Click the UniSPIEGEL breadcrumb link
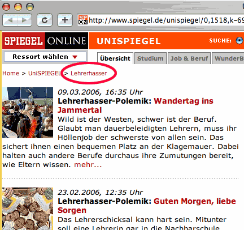This screenshot has height=230, width=244. click(x=45, y=73)
